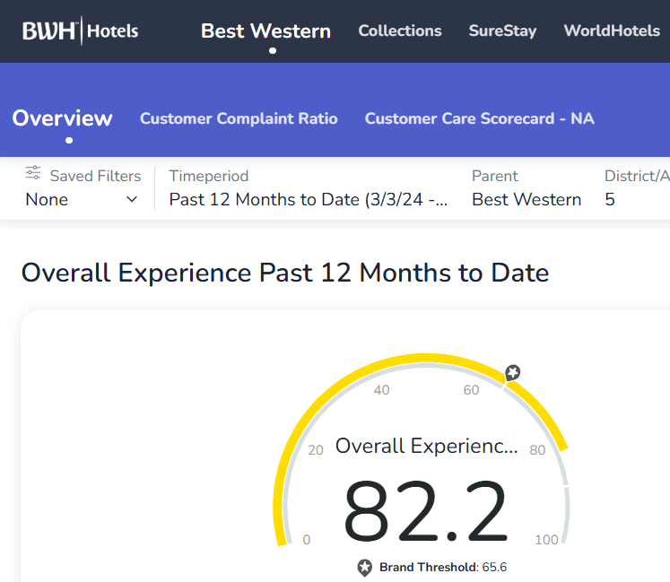Select the Overview sub-tab
670x582 pixels.
click(x=63, y=118)
